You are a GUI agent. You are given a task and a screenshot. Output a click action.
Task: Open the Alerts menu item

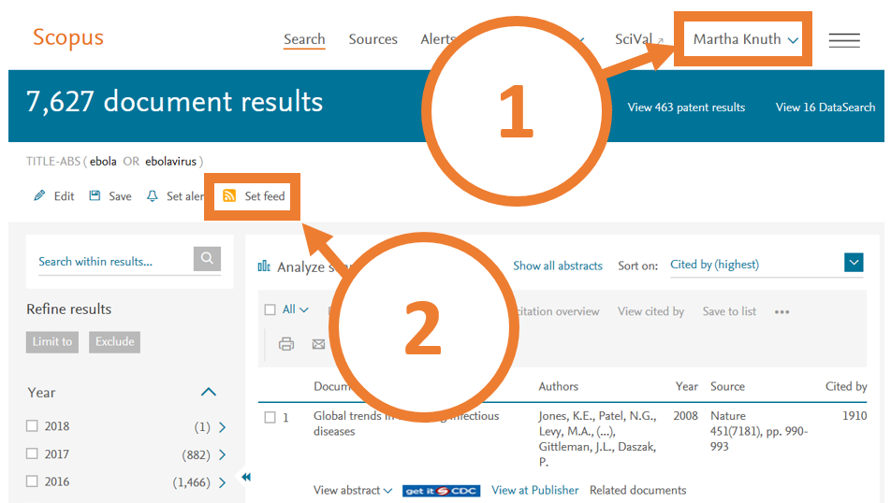tap(436, 39)
